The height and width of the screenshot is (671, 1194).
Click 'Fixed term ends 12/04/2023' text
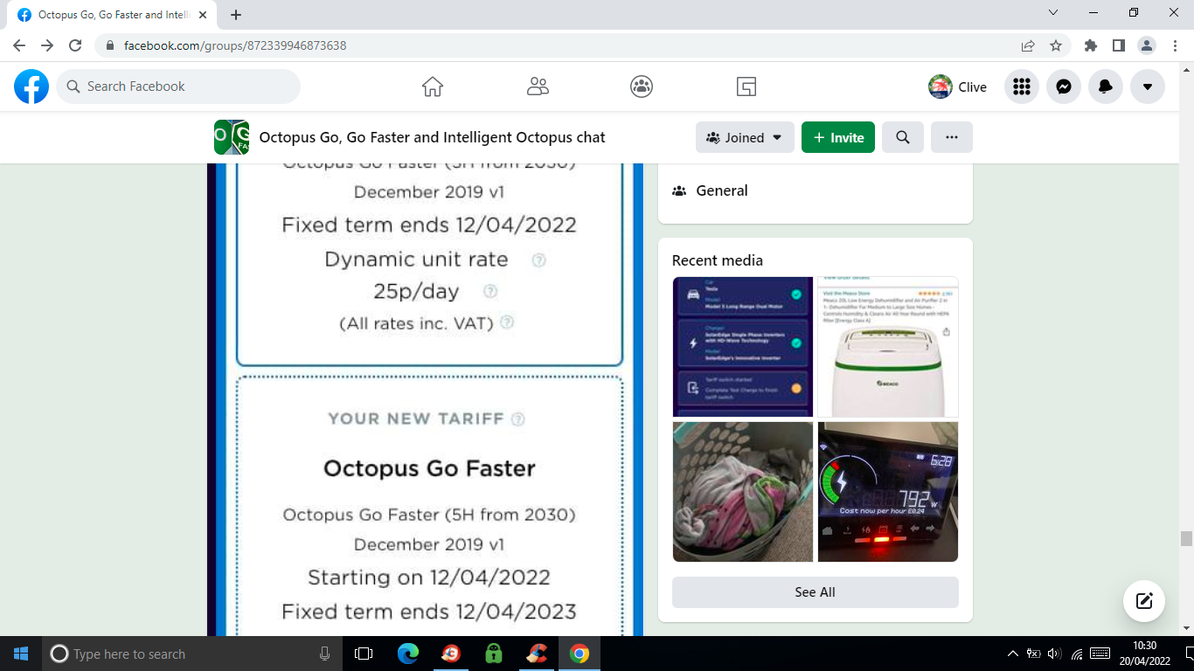click(x=429, y=612)
